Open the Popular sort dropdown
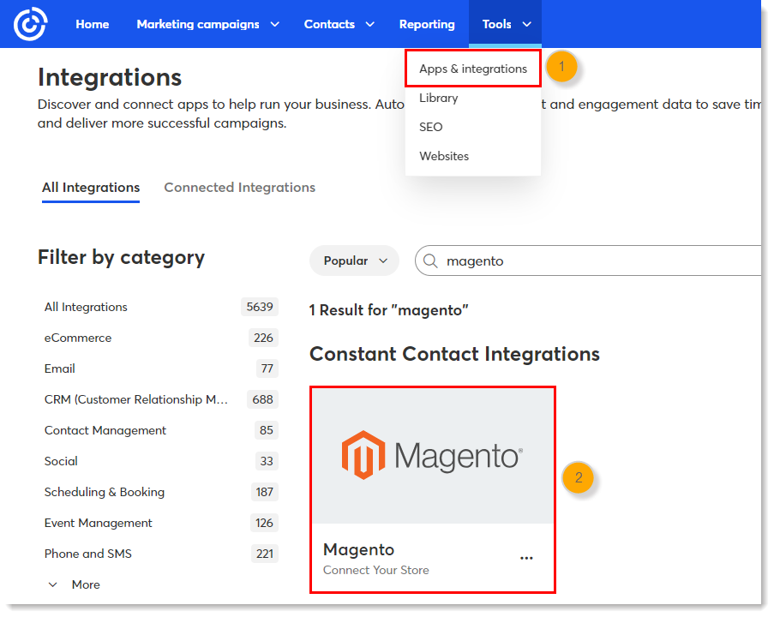 point(353,261)
